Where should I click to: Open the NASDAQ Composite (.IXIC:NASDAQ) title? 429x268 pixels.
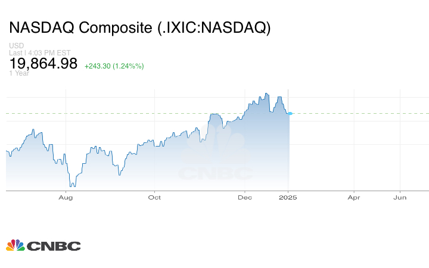tap(139, 28)
